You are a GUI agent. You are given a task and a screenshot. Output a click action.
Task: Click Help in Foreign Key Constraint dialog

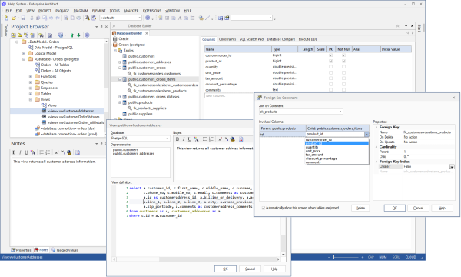point(443,208)
